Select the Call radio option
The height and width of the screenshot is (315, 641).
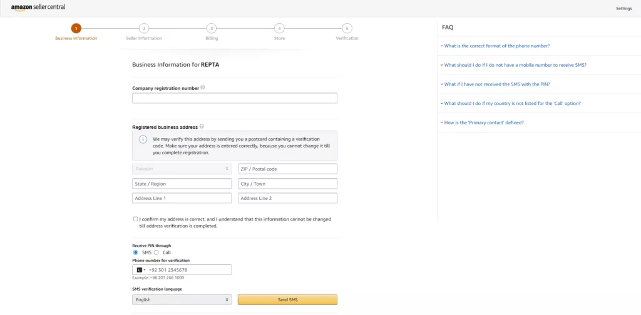tap(156, 252)
